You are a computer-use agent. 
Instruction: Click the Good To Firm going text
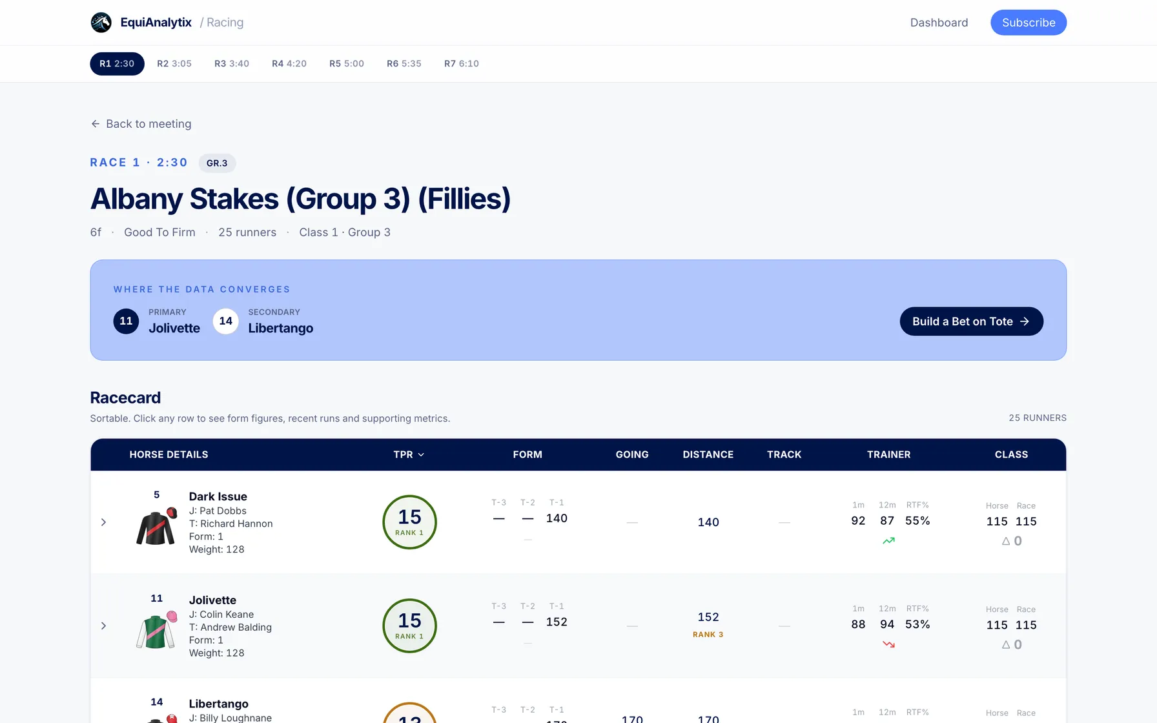[159, 232]
